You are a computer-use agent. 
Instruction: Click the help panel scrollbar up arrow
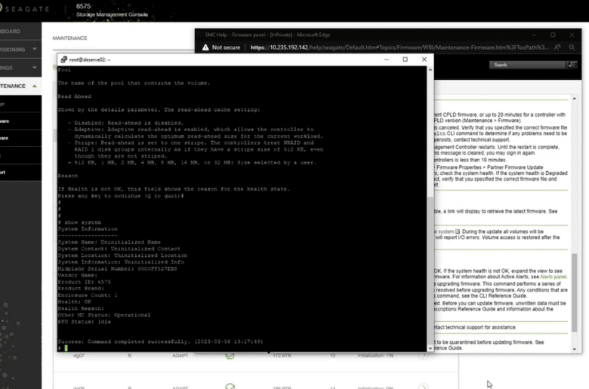click(574, 98)
